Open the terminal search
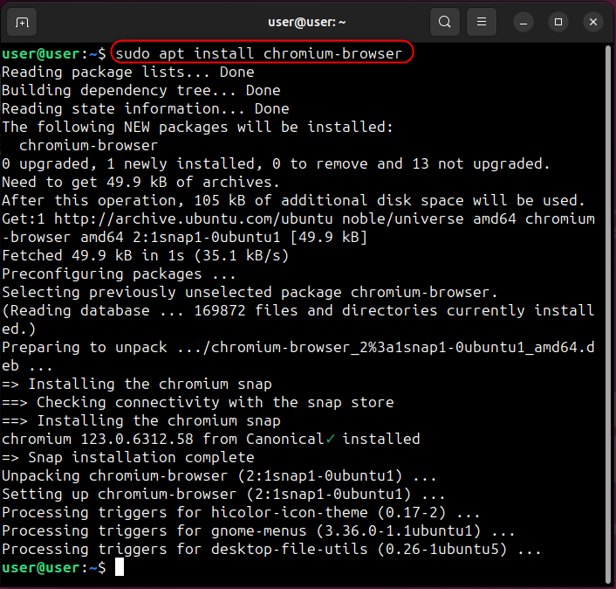The image size is (616, 589). [x=445, y=22]
